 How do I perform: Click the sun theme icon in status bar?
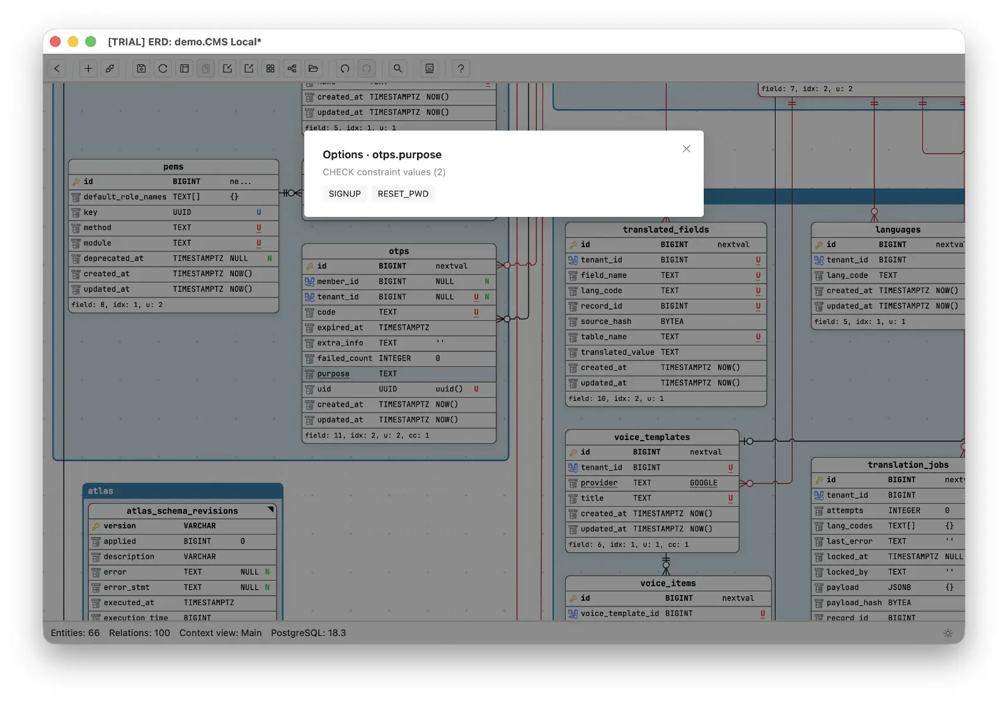click(x=948, y=633)
